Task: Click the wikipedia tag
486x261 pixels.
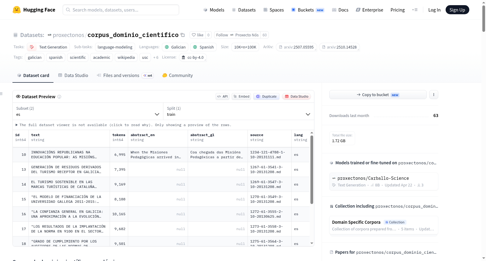Action: [x=126, y=57]
